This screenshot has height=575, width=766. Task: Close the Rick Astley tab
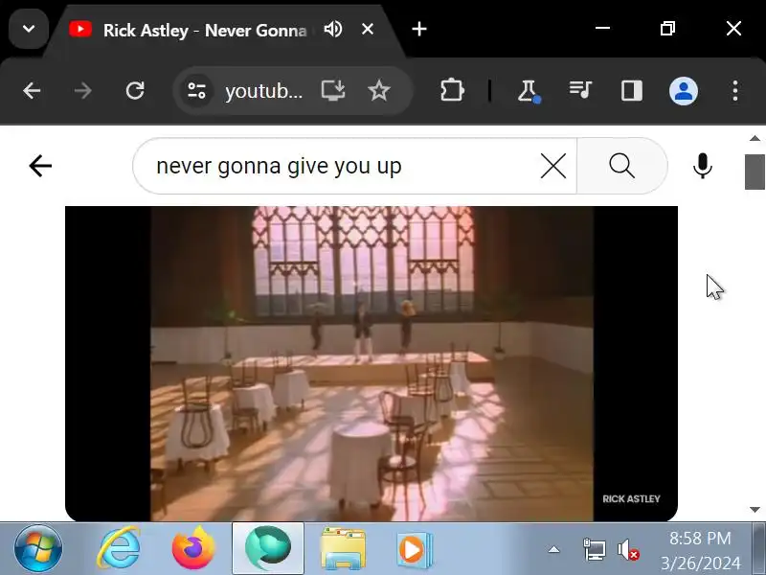pyautogui.click(x=368, y=30)
